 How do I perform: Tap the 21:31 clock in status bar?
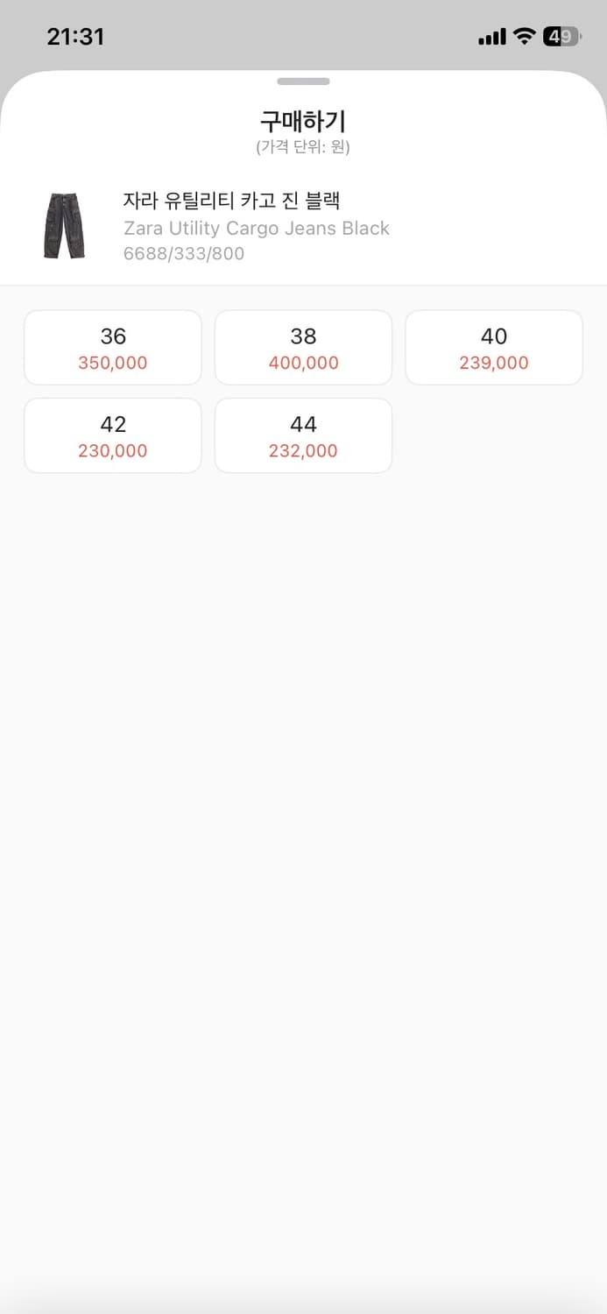coord(75,37)
